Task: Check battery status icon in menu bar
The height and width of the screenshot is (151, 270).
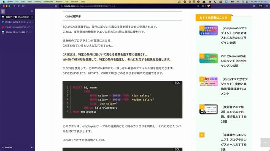Action: pos(232,2)
